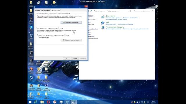The width and height of the screenshot is (186, 104).
Task: Launch Internet Explorer from taskbar
Action: tap(36, 102)
